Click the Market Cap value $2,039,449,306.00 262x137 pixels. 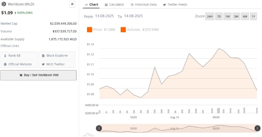coord(63,23)
